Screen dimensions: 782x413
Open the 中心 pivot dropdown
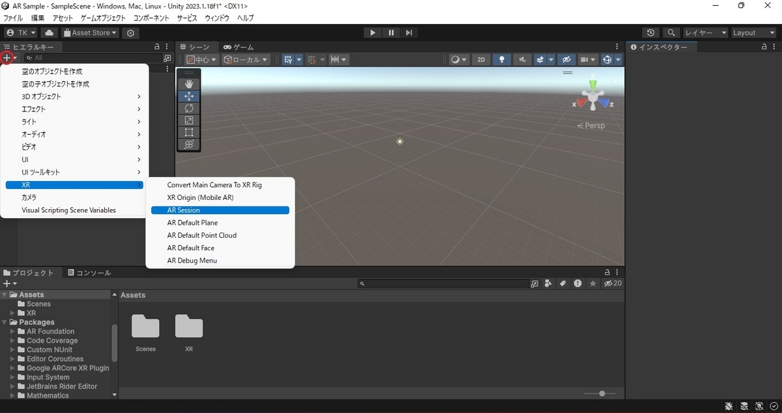pos(201,59)
